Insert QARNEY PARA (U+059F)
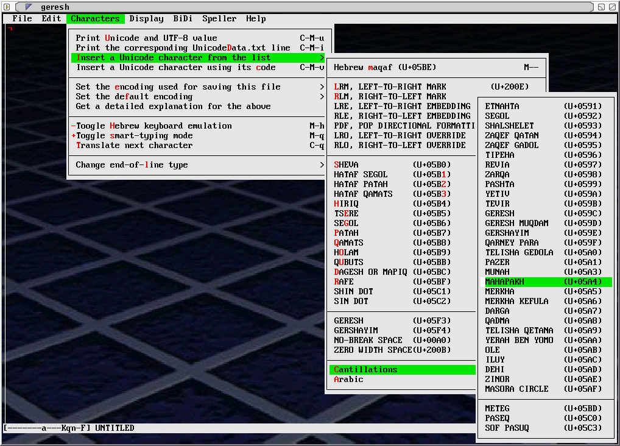Screen dimensions: 620x446 click(546, 242)
